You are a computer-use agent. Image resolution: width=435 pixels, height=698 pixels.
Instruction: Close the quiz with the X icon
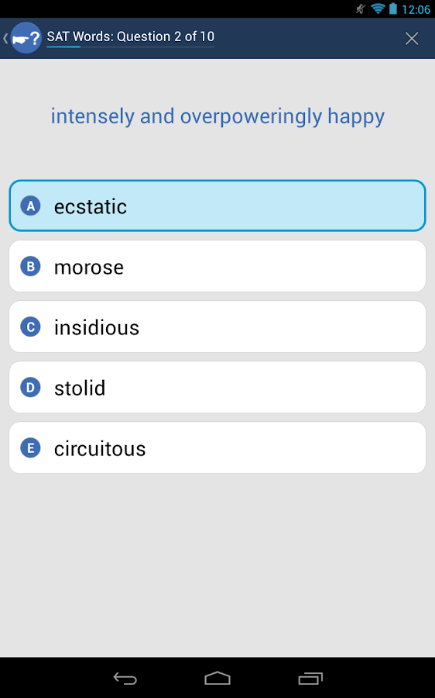[x=412, y=39]
